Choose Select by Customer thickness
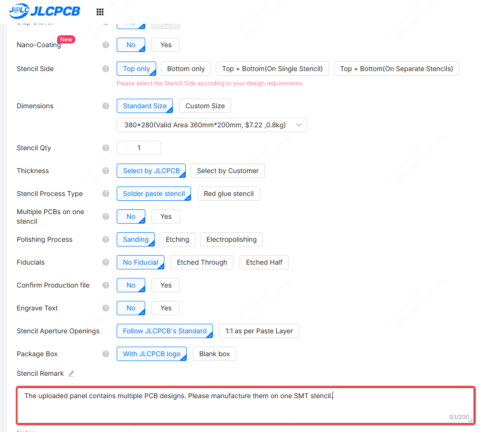483x432 pixels. [x=228, y=171]
